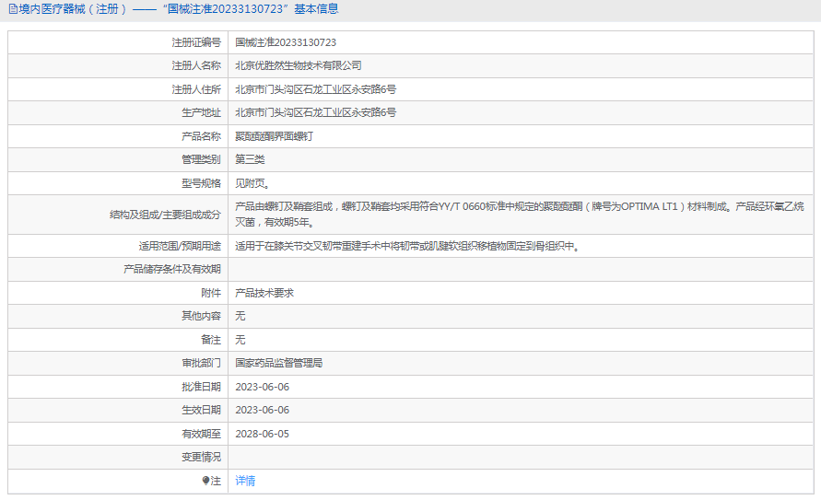Click the 附件 label
This screenshot has width=821, height=500.
[211, 293]
